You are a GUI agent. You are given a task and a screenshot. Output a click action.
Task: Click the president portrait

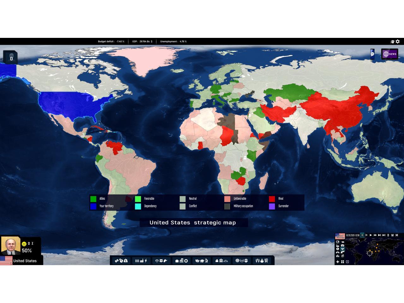pos(10,246)
